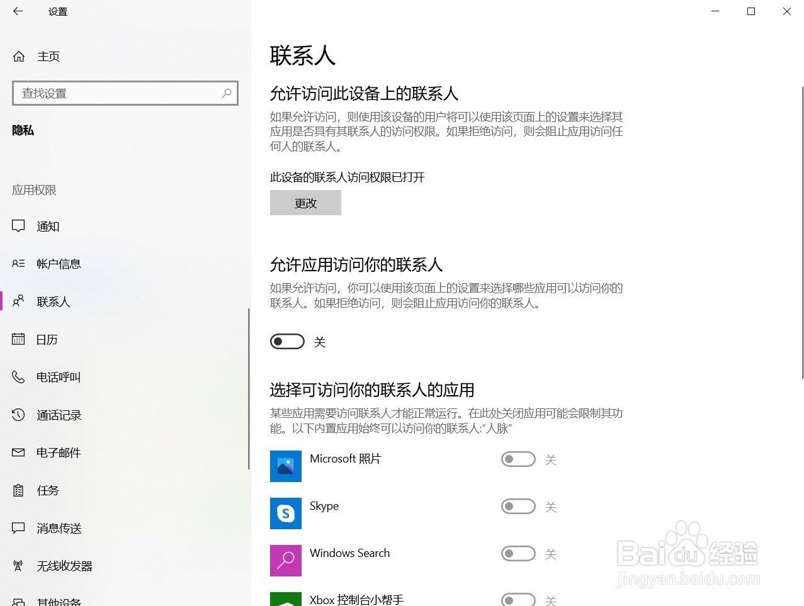The height and width of the screenshot is (606, 804).
Task: Select the 通话记录 call history icon
Action: coord(19,415)
